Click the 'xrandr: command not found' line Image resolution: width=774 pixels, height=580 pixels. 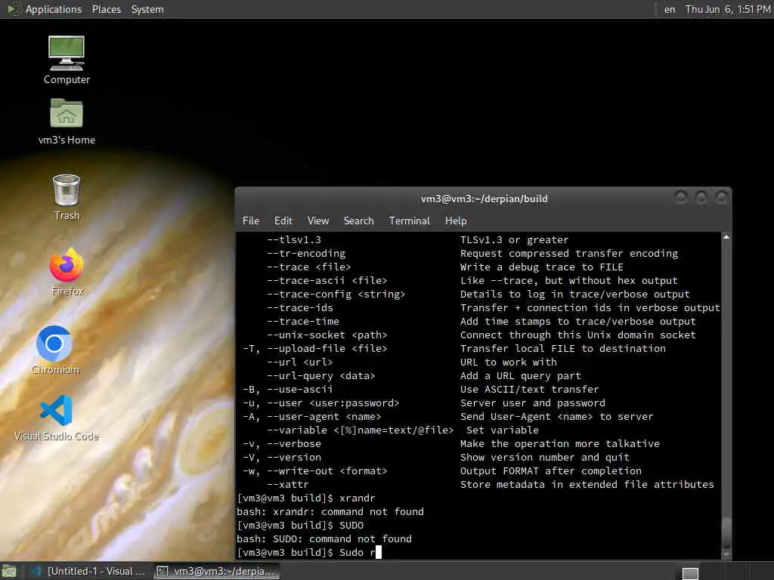click(x=330, y=511)
